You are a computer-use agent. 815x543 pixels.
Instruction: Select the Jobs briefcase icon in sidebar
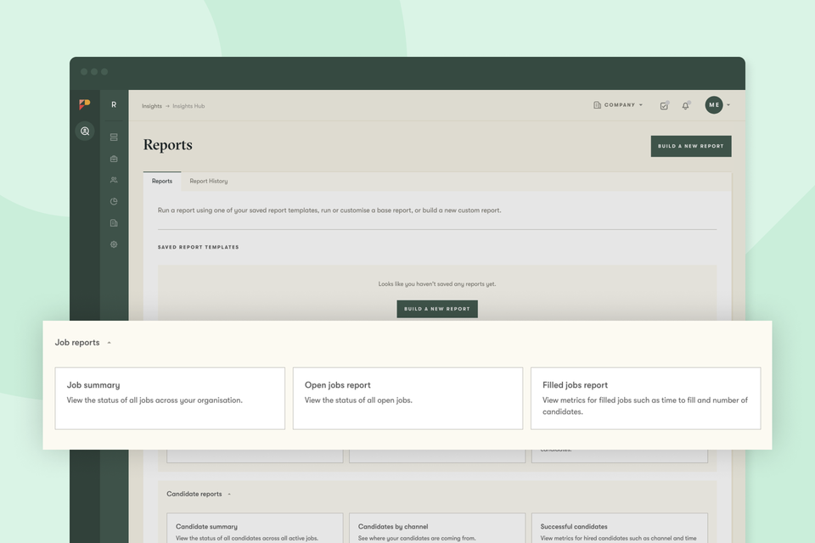pyautogui.click(x=113, y=160)
